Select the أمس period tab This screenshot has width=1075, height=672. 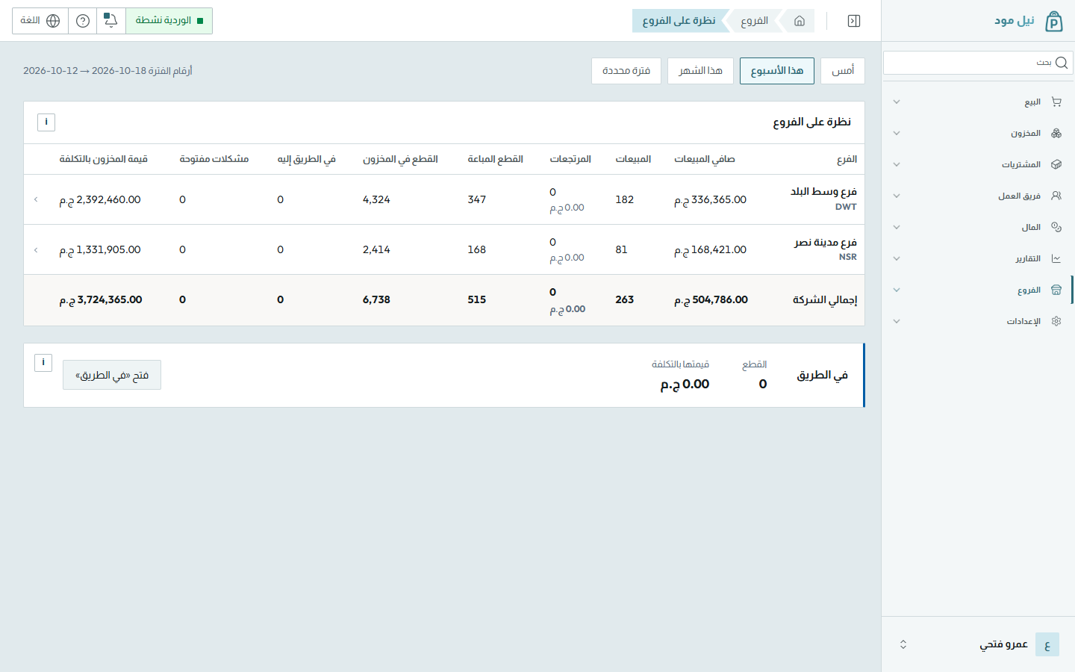click(843, 71)
